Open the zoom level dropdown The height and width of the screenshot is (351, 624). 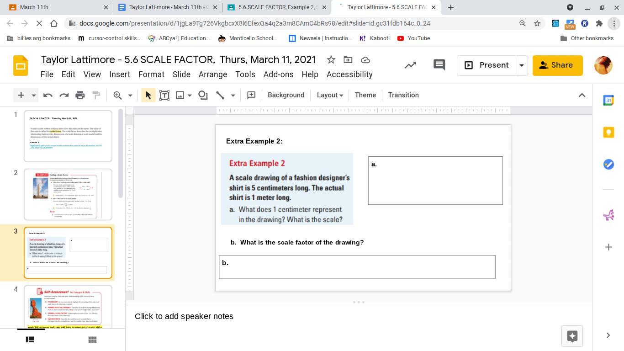coord(130,95)
